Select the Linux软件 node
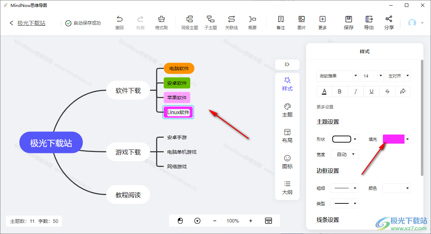Screen dimensions: 431x234 point(178,112)
